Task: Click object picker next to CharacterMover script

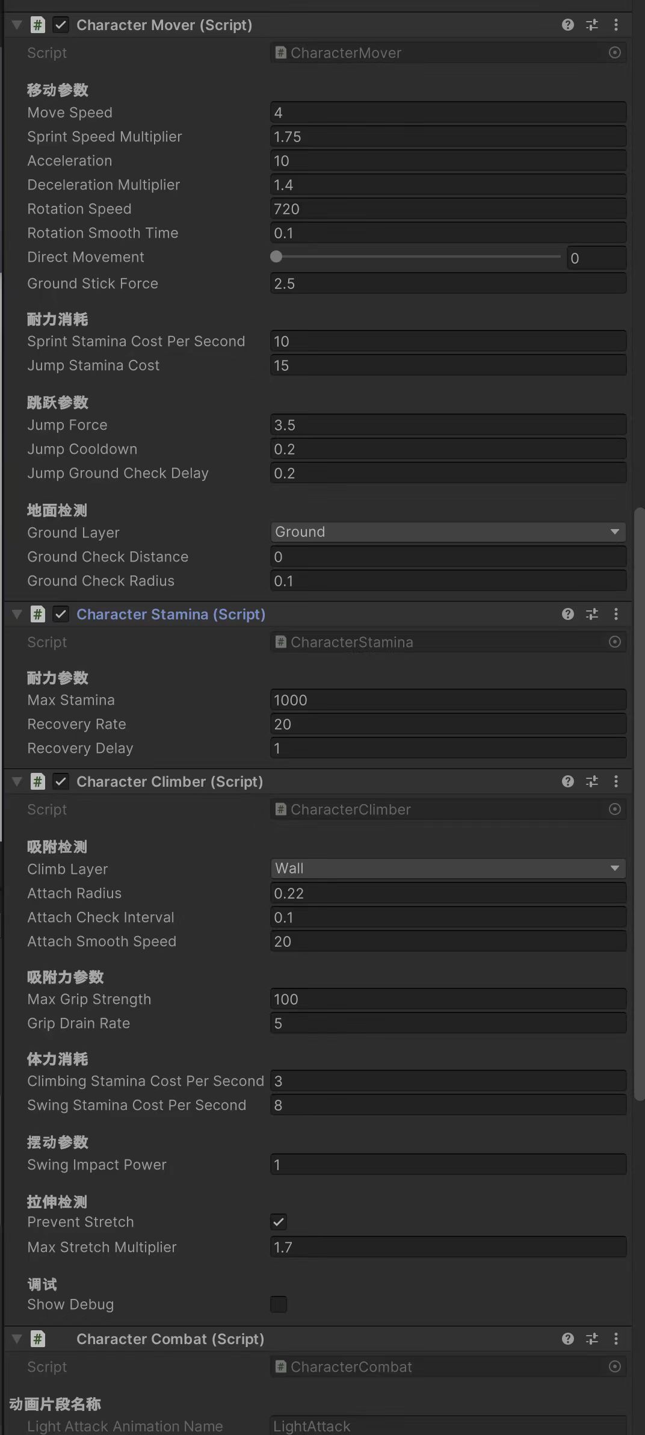Action: click(x=614, y=53)
